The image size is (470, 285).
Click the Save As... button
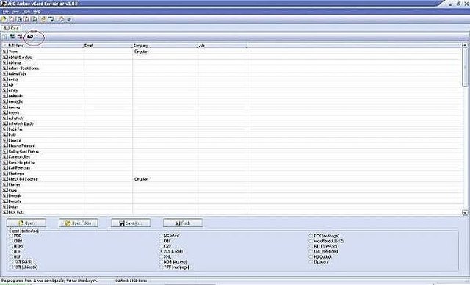click(x=131, y=223)
